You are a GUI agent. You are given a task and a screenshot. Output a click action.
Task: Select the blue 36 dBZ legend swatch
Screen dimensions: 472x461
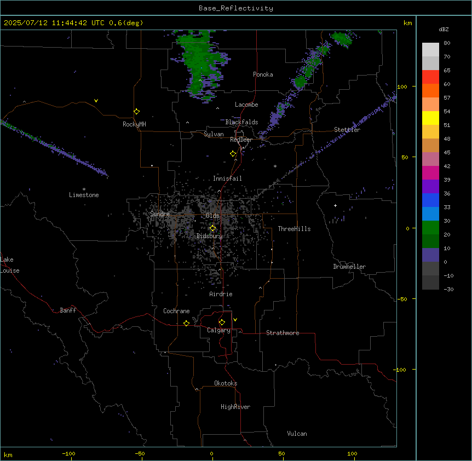[430, 200]
